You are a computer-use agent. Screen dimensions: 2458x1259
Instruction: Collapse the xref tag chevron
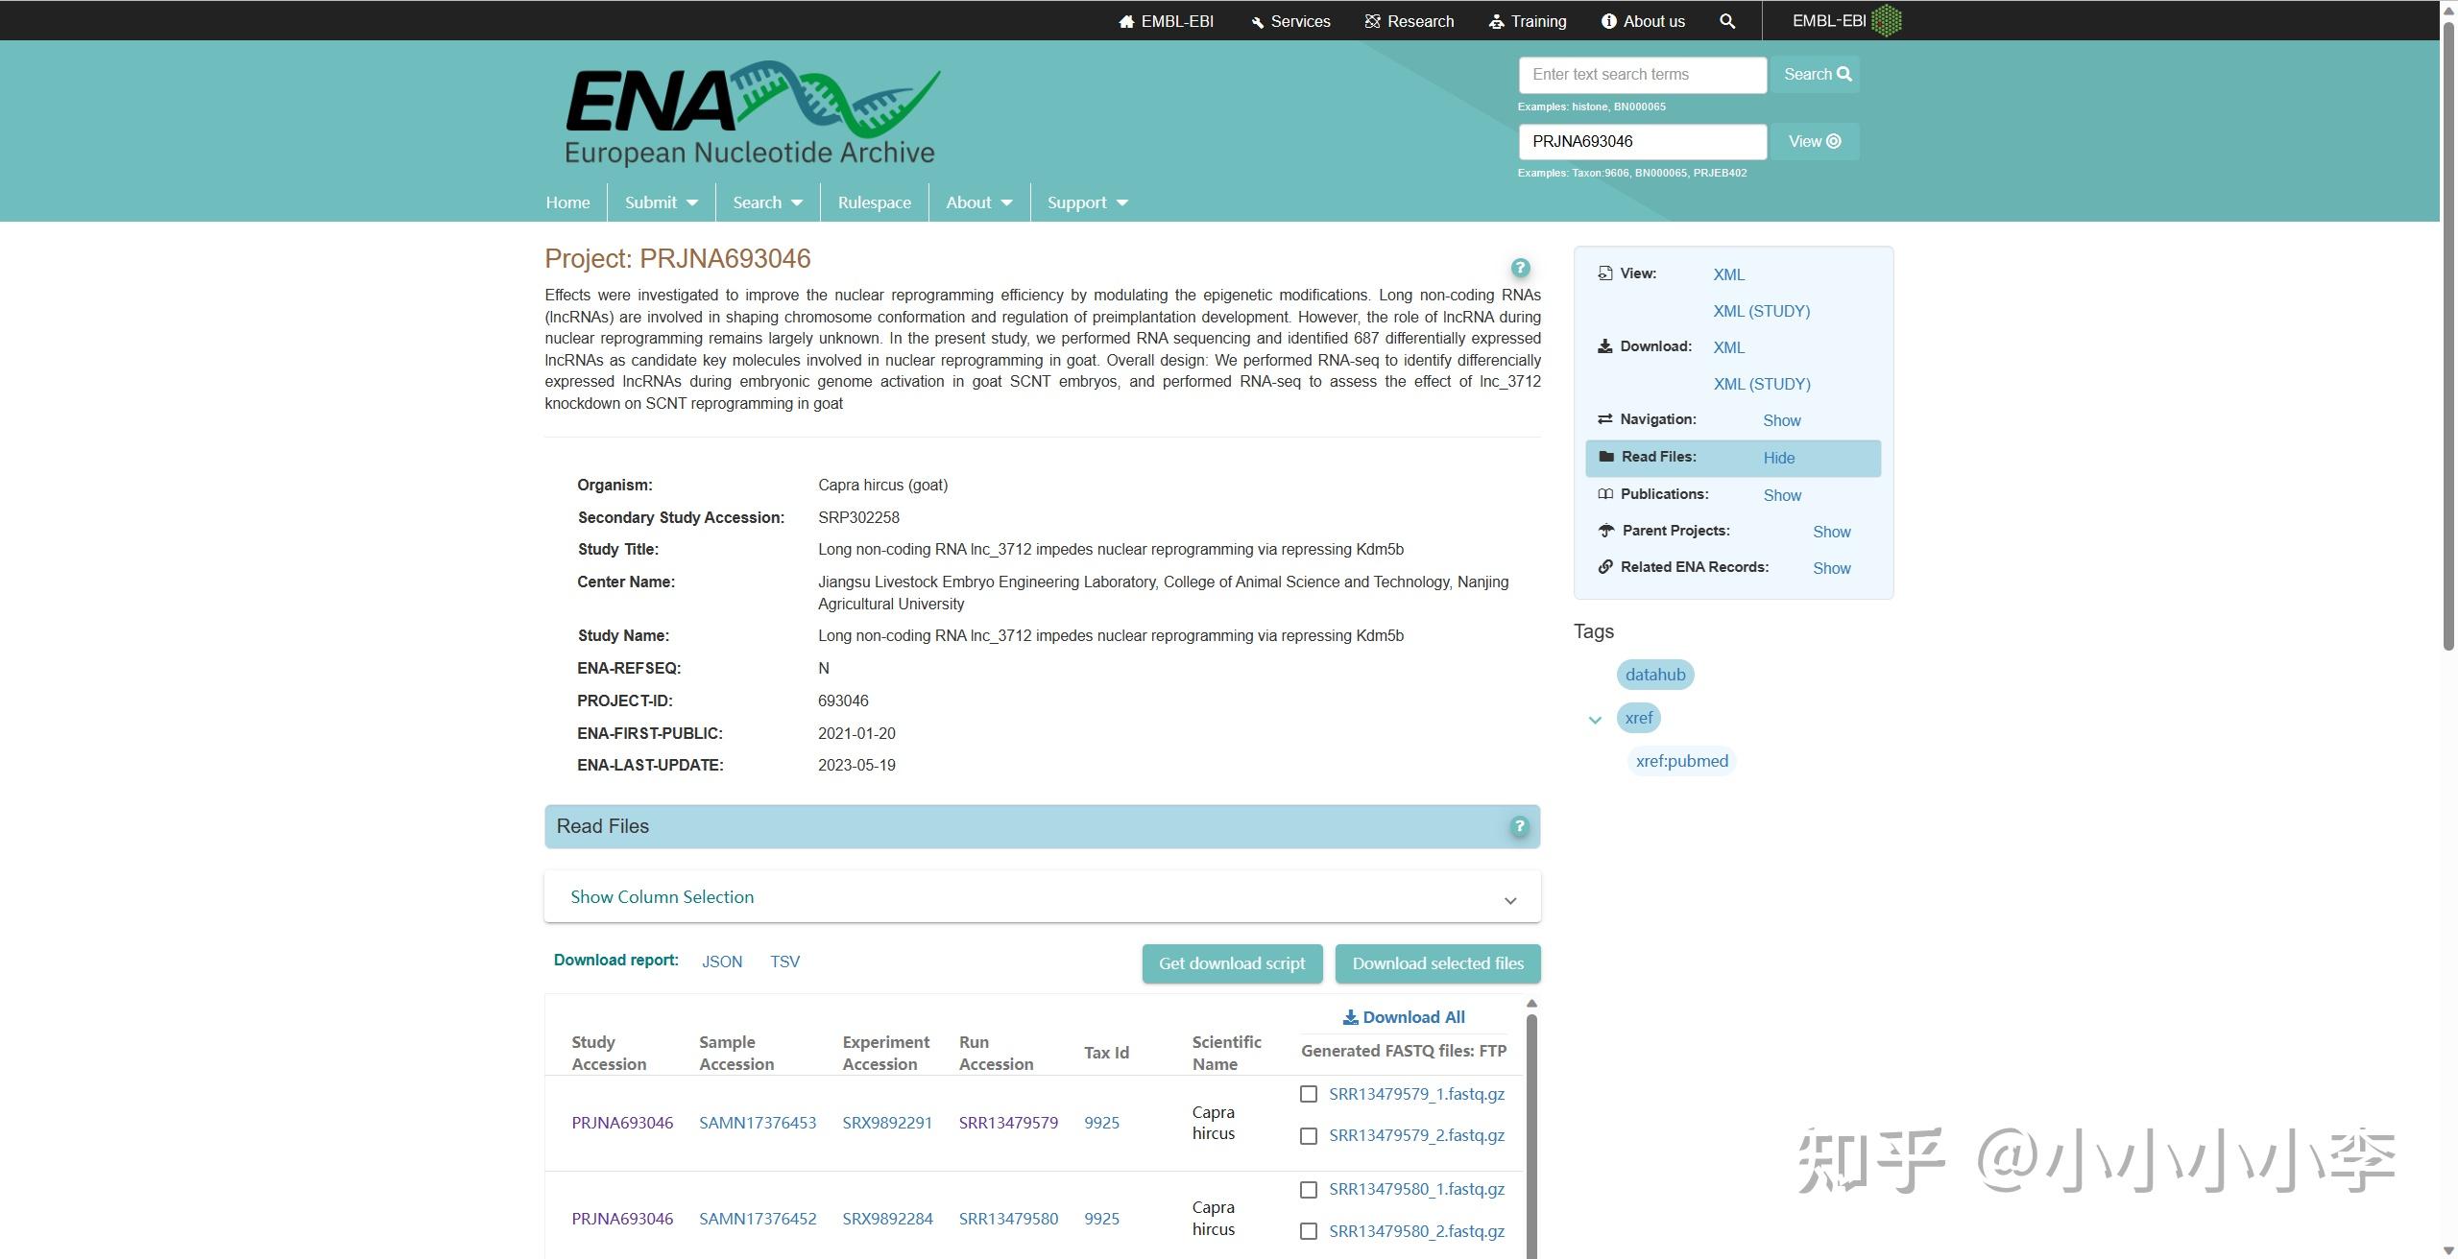pos(1595,720)
